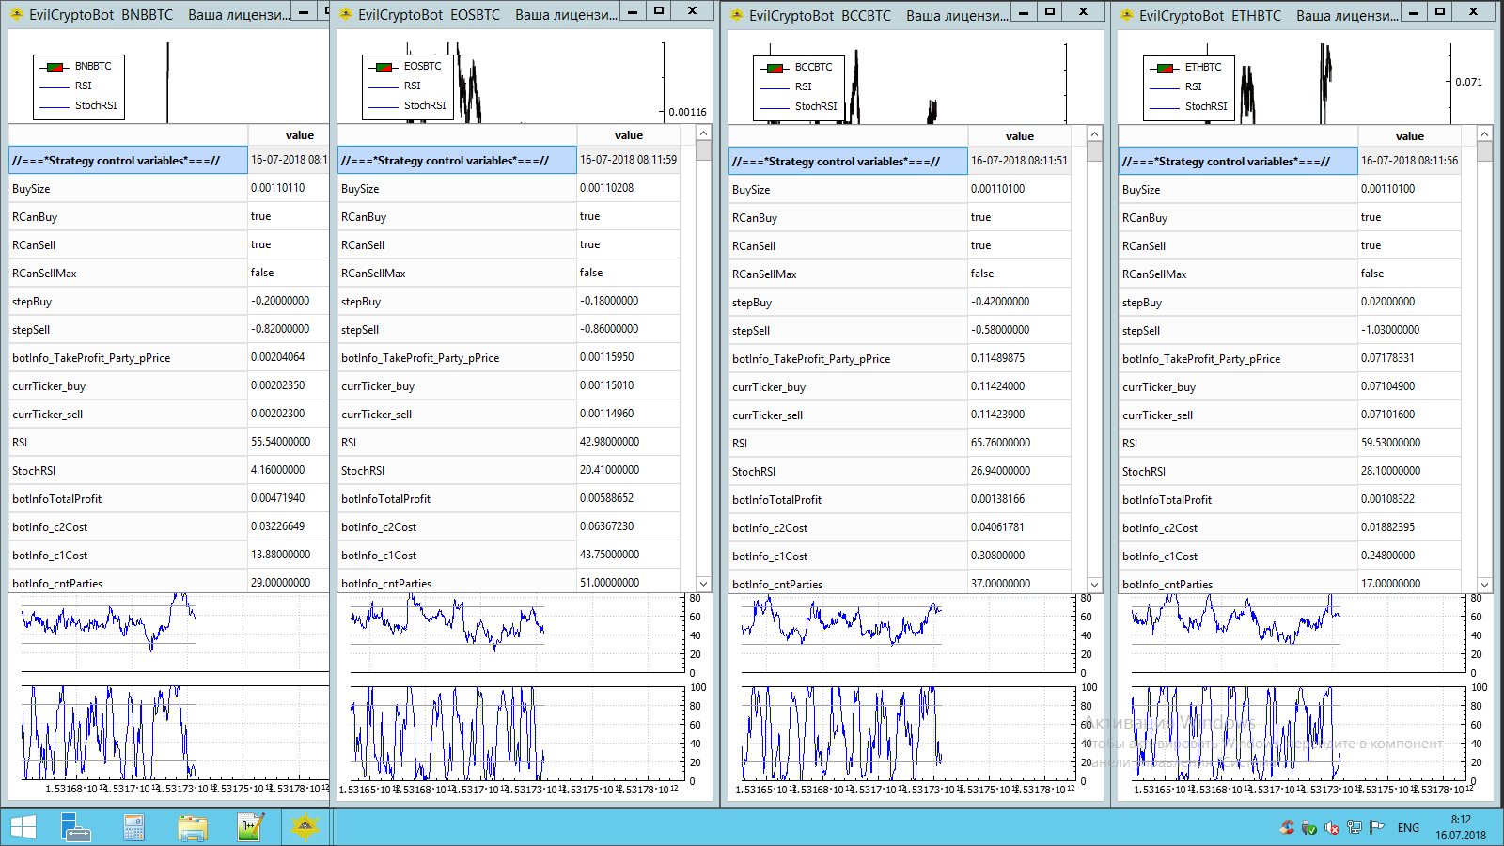
Task: Click the EvilCryptoBot EOSBTC window title icon
Action: [x=345, y=15]
